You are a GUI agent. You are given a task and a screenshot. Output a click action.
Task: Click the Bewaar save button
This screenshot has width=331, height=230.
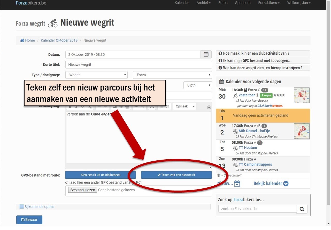(x=29, y=220)
